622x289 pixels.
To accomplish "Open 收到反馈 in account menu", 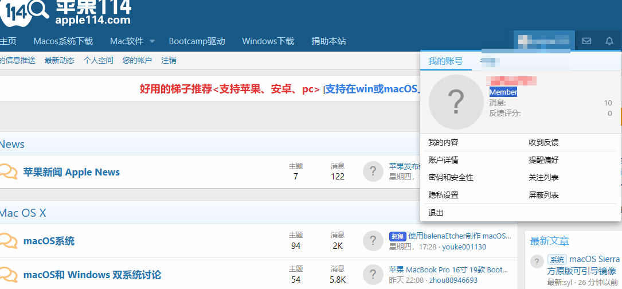I will tap(543, 142).
